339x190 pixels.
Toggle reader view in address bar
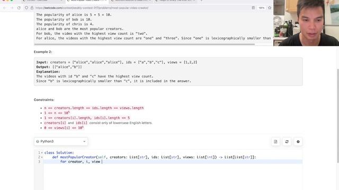pos(253,8)
